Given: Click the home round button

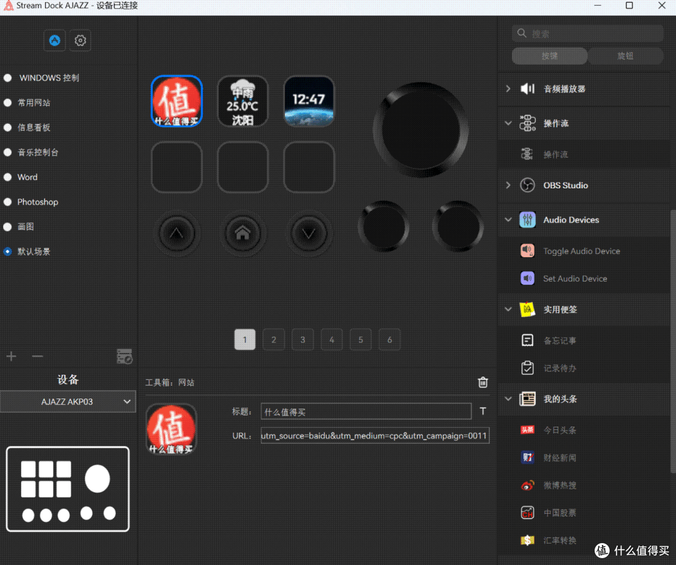Looking at the screenshot, I should [x=243, y=233].
